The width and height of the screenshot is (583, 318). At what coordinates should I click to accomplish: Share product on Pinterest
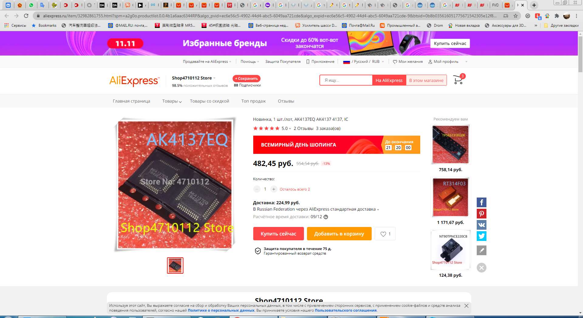click(x=481, y=214)
